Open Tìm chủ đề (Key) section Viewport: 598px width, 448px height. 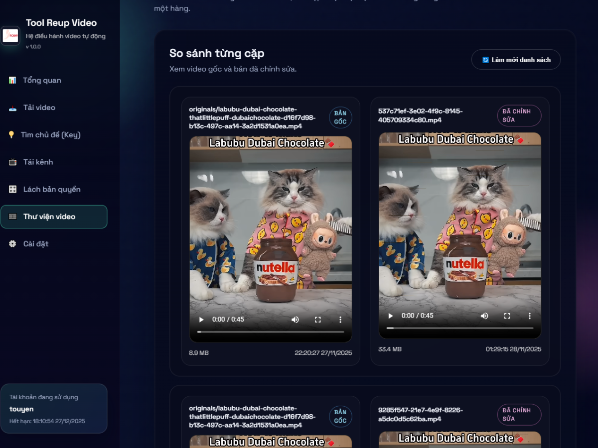click(x=50, y=135)
